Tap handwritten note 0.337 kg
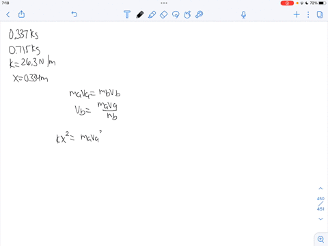This screenshot has width=328, height=246. [23, 35]
